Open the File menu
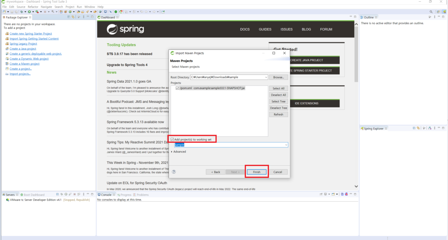The width and height of the screenshot is (448, 240). point(4,7)
